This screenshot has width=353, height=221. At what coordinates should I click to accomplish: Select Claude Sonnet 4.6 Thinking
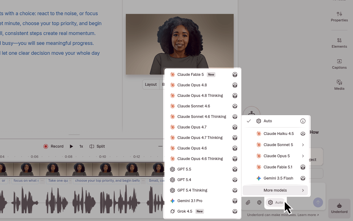point(202,117)
